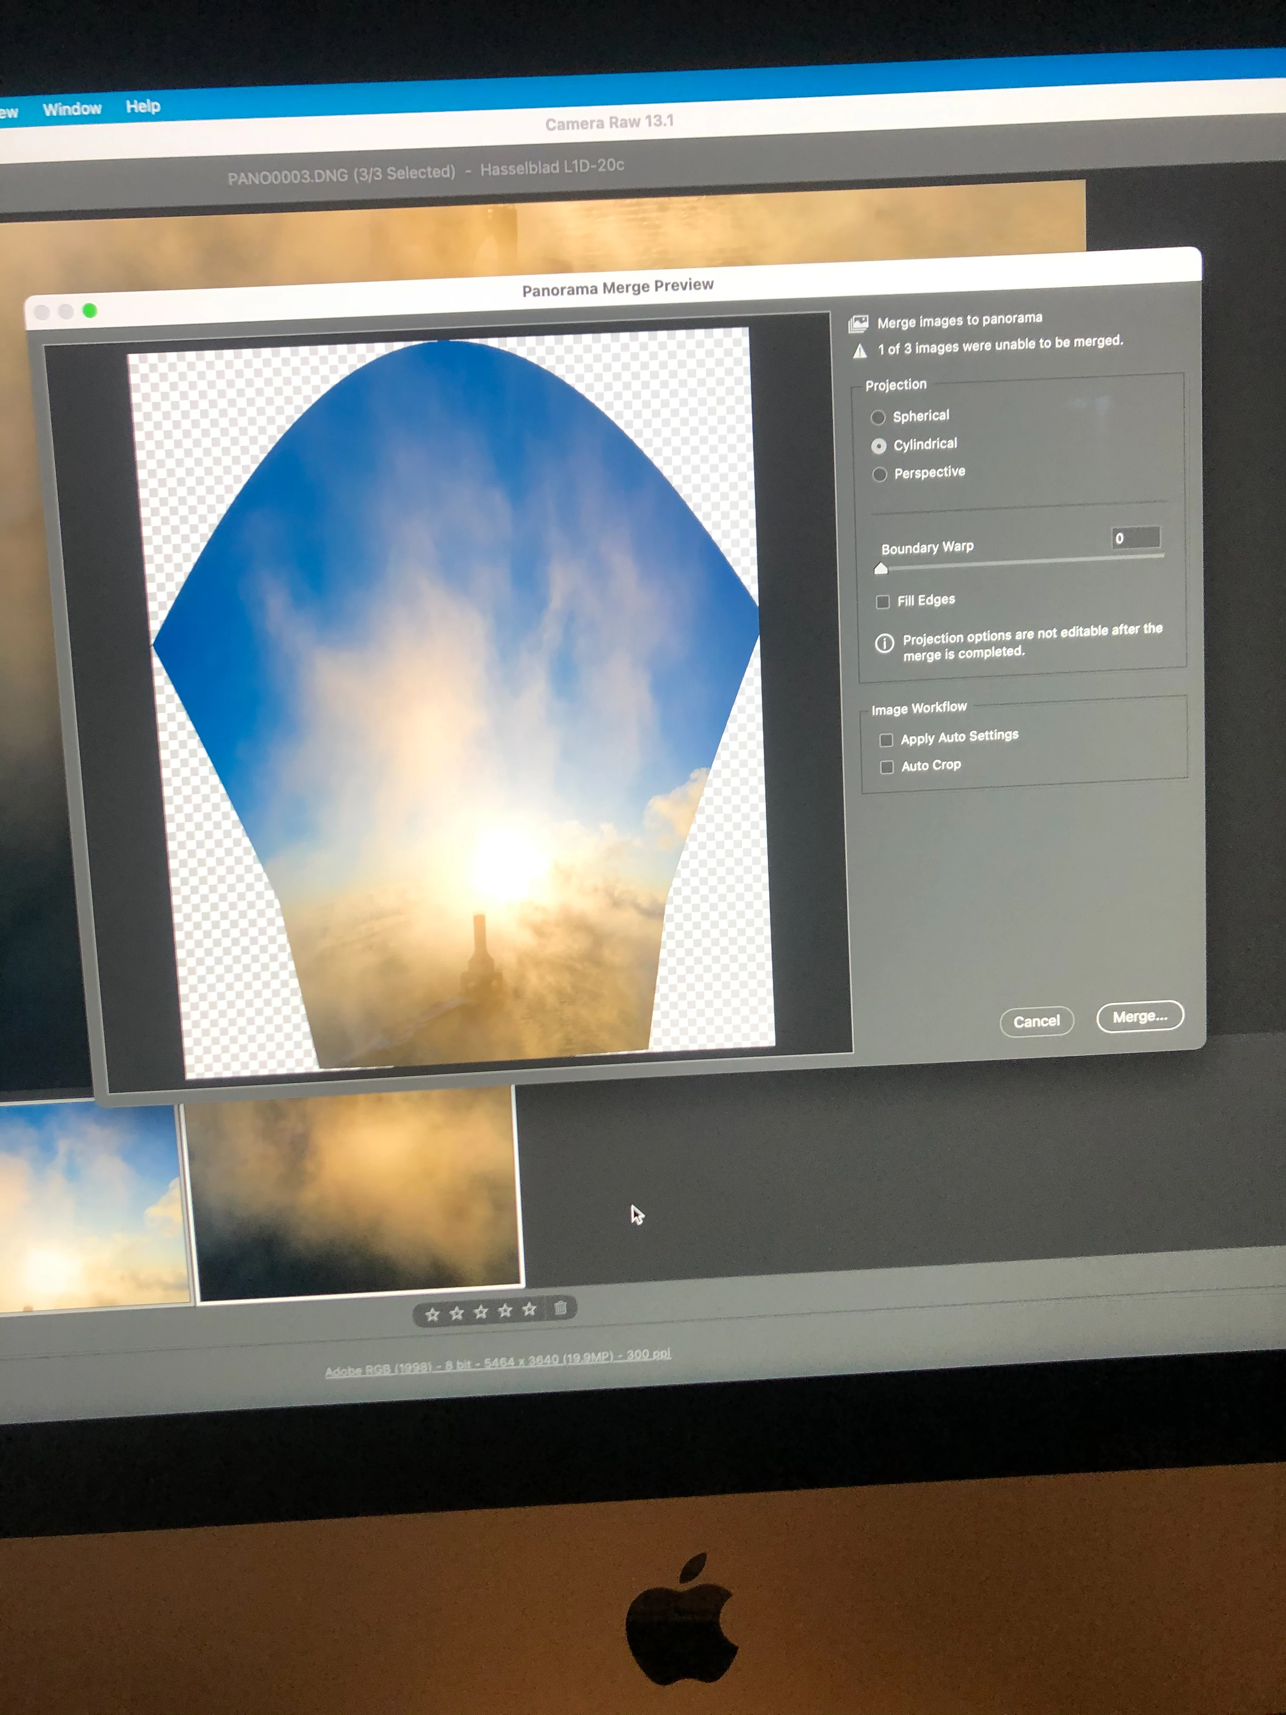Enable the Fill Edges checkbox
This screenshot has height=1715, width=1286.
pyautogui.click(x=882, y=601)
